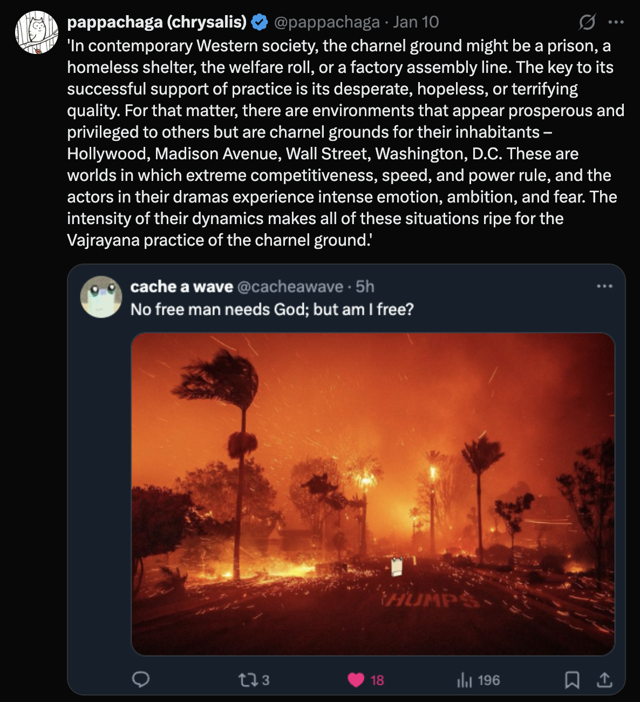The image size is (640, 702).
Task: Open the wildfire palm trees image
Action: click(373, 494)
